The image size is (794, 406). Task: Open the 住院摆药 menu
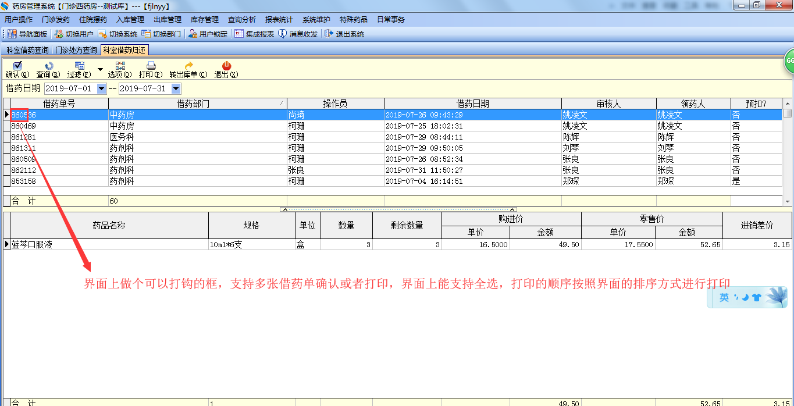click(x=93, y=19)
